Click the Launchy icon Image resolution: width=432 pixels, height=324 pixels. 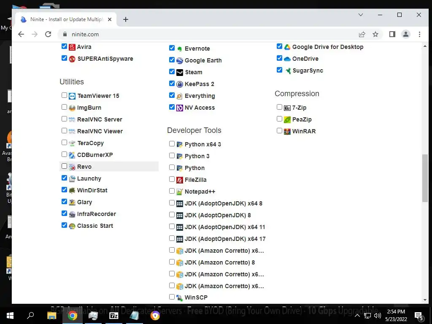72,179
